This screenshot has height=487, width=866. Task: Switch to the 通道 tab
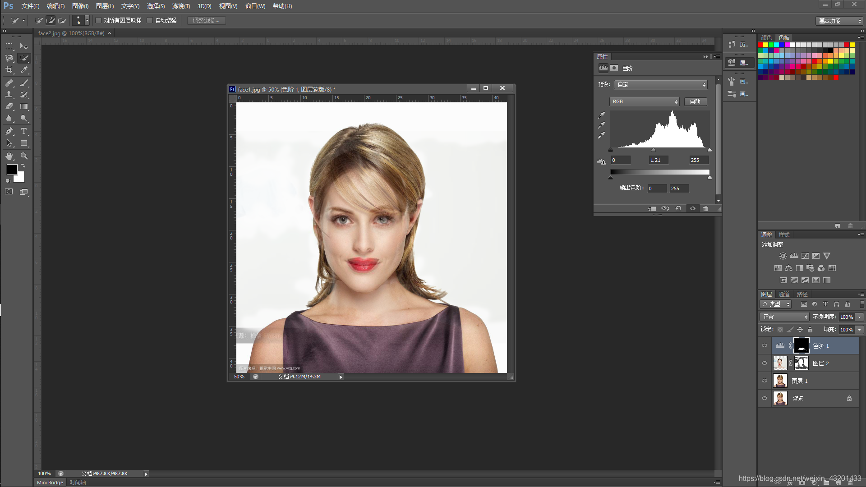784,294
